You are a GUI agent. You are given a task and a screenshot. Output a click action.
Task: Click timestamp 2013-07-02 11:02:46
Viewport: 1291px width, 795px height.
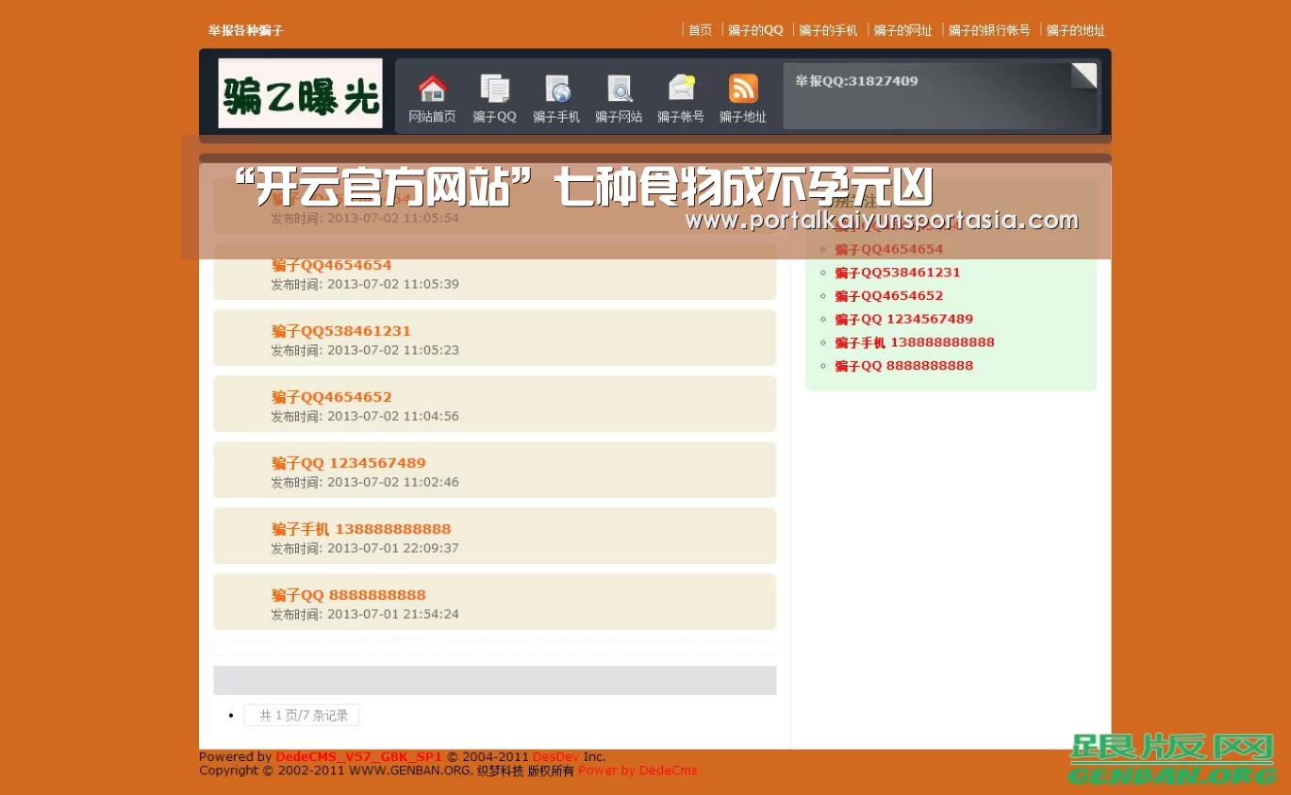click(393, 482)
